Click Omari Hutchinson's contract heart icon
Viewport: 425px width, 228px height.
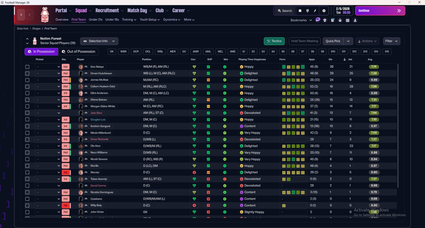tap(194, 73)
